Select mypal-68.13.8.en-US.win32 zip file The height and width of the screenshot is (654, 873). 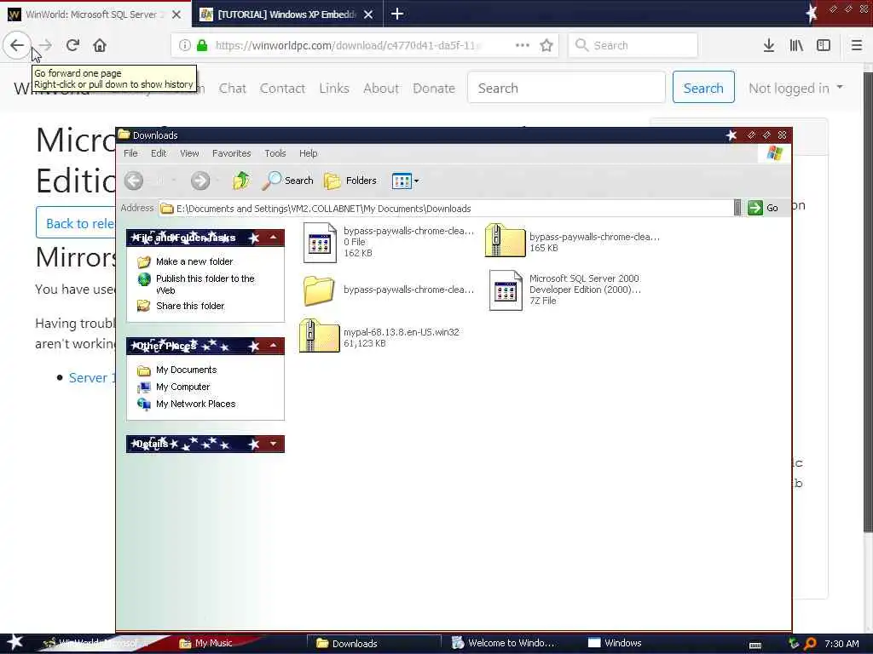click(x=379, y=336)
